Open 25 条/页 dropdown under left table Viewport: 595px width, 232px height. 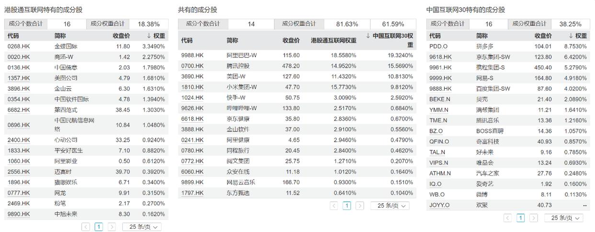tap(142, 227)
